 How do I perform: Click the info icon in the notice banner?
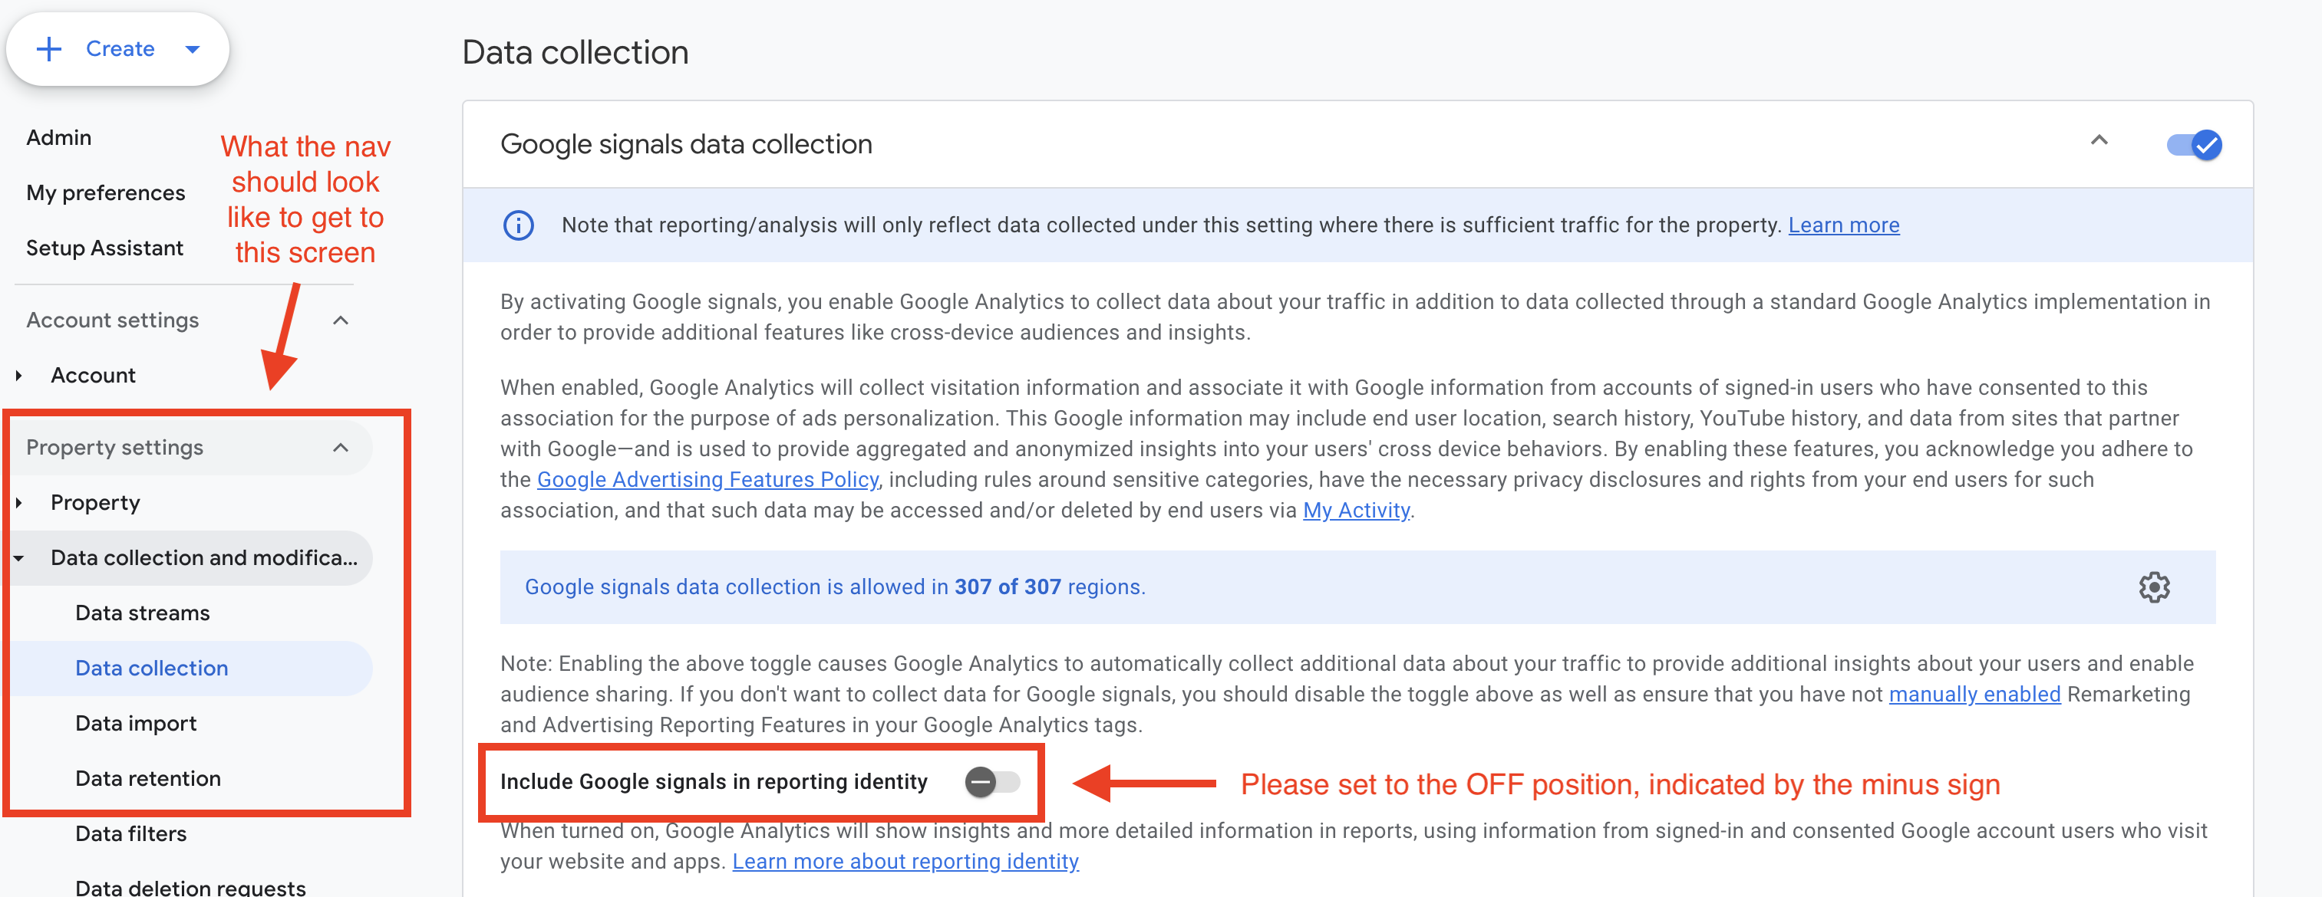518,225
